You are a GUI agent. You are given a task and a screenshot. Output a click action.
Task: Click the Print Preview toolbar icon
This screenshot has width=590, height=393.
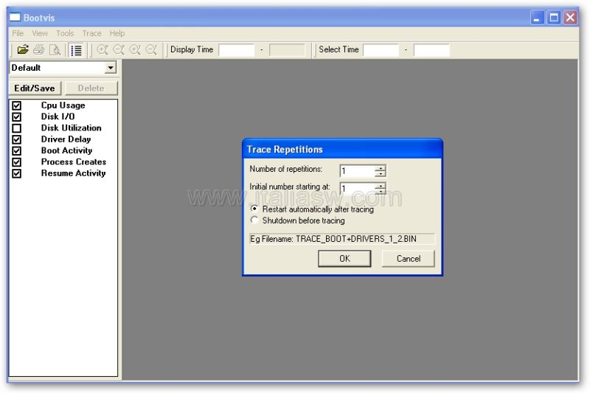(x=55, y=49)
